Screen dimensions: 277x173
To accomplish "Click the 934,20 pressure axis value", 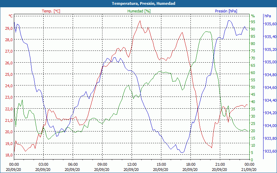I will coord(270,113).
